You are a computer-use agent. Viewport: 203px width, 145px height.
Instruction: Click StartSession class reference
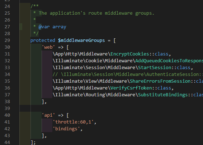point(155,68)
